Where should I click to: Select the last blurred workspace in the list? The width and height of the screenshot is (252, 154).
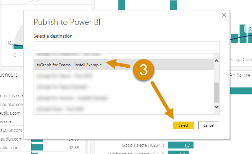point(62,109)
